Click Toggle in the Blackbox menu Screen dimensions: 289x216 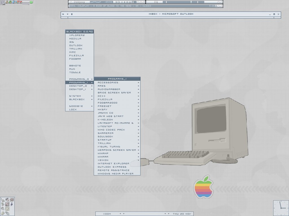coord(80,72)
